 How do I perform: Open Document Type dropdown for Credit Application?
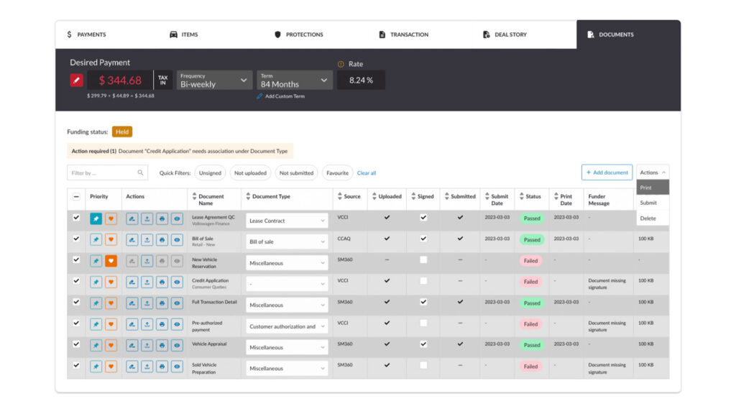coord(287,284)
